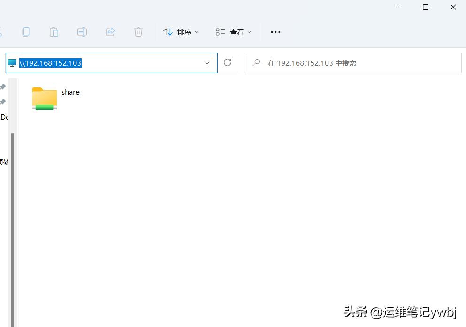Open the See more (...) menu
The height and width of the screenshot is (327, 466).
click(x=275, y=32)
